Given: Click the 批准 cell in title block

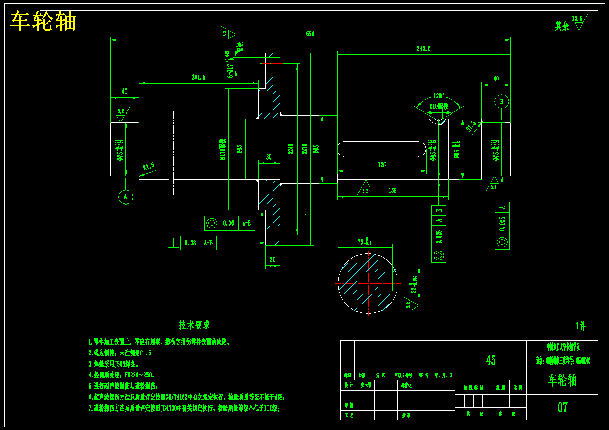Looking at the screenshot, I should point(406,415).
